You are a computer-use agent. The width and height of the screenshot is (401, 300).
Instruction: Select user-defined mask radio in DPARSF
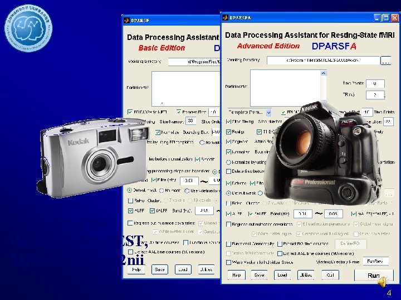(x=187, y=191)
